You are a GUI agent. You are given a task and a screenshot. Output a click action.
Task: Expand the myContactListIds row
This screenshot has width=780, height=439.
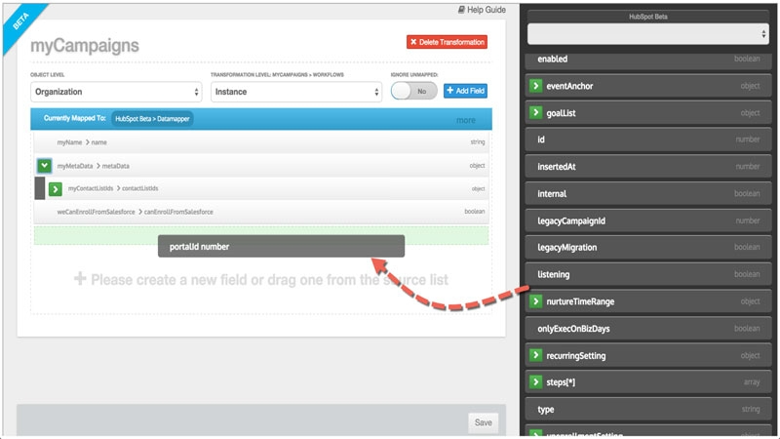pos(56,188)
